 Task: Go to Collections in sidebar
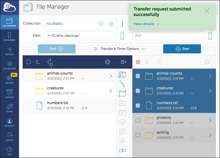[9, 65]
